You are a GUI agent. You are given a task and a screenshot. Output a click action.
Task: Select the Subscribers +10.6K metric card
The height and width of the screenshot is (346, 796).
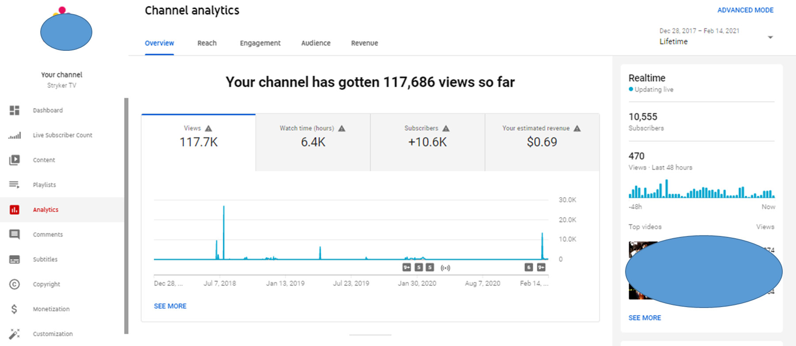coord(428,142)
